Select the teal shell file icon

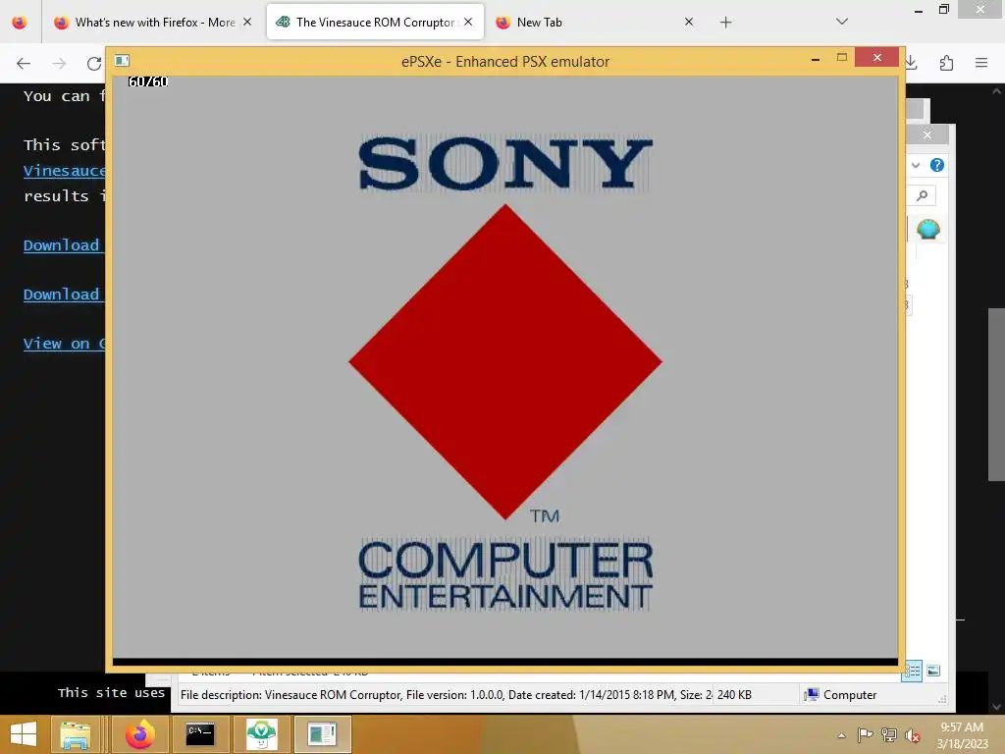pyautogui.click(x=928, y=229)
